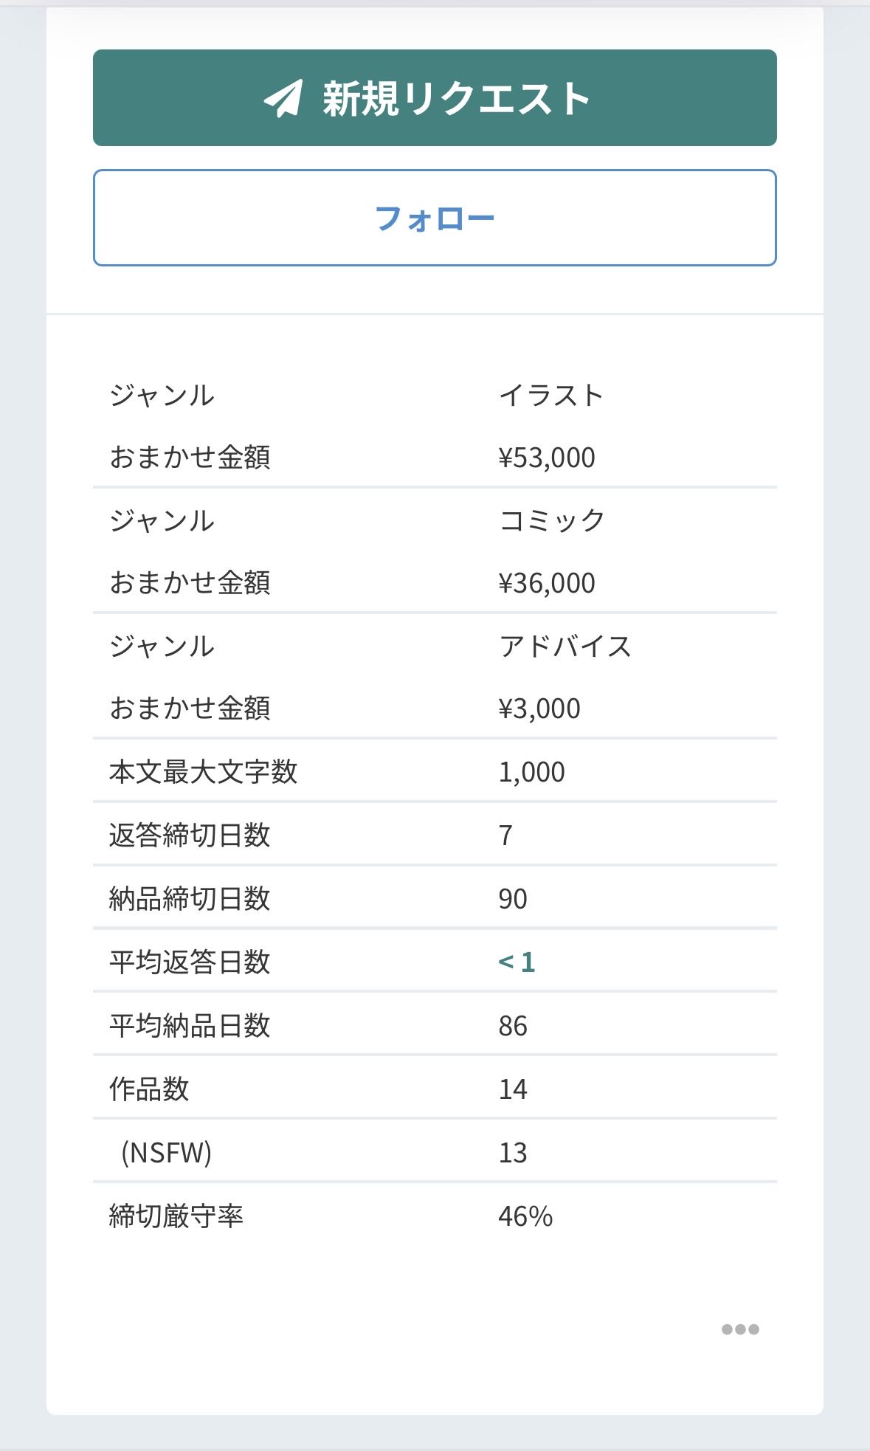Click the 本文最大文字数 label
Screen dimensions: 870x1451
pos(203,772)
